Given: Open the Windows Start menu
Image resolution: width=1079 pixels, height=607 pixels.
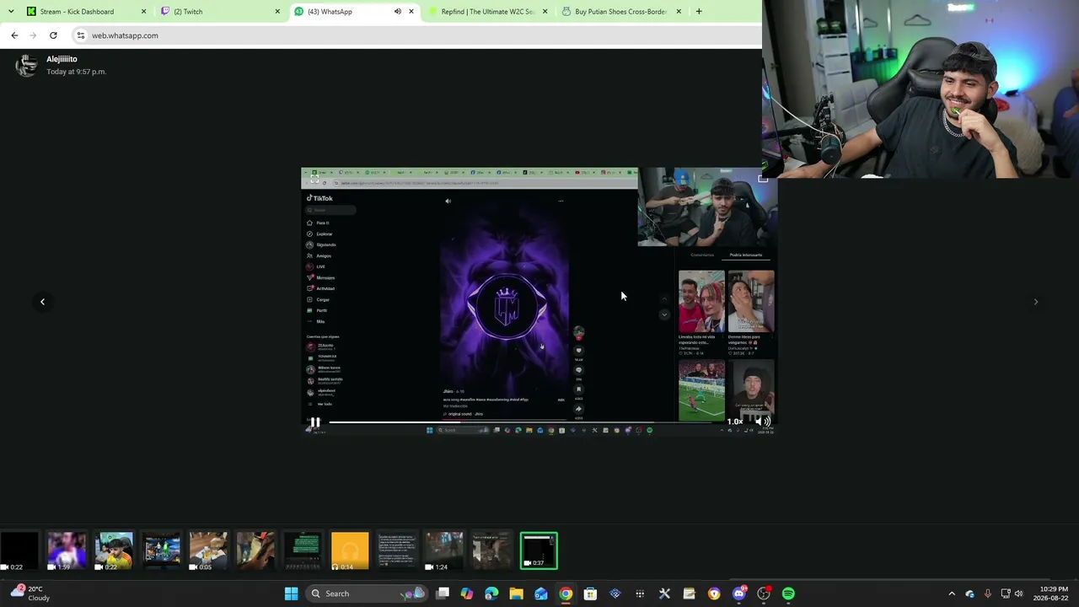Looking at the screenshot, I should pyautogui.click(x=291, y=594).
